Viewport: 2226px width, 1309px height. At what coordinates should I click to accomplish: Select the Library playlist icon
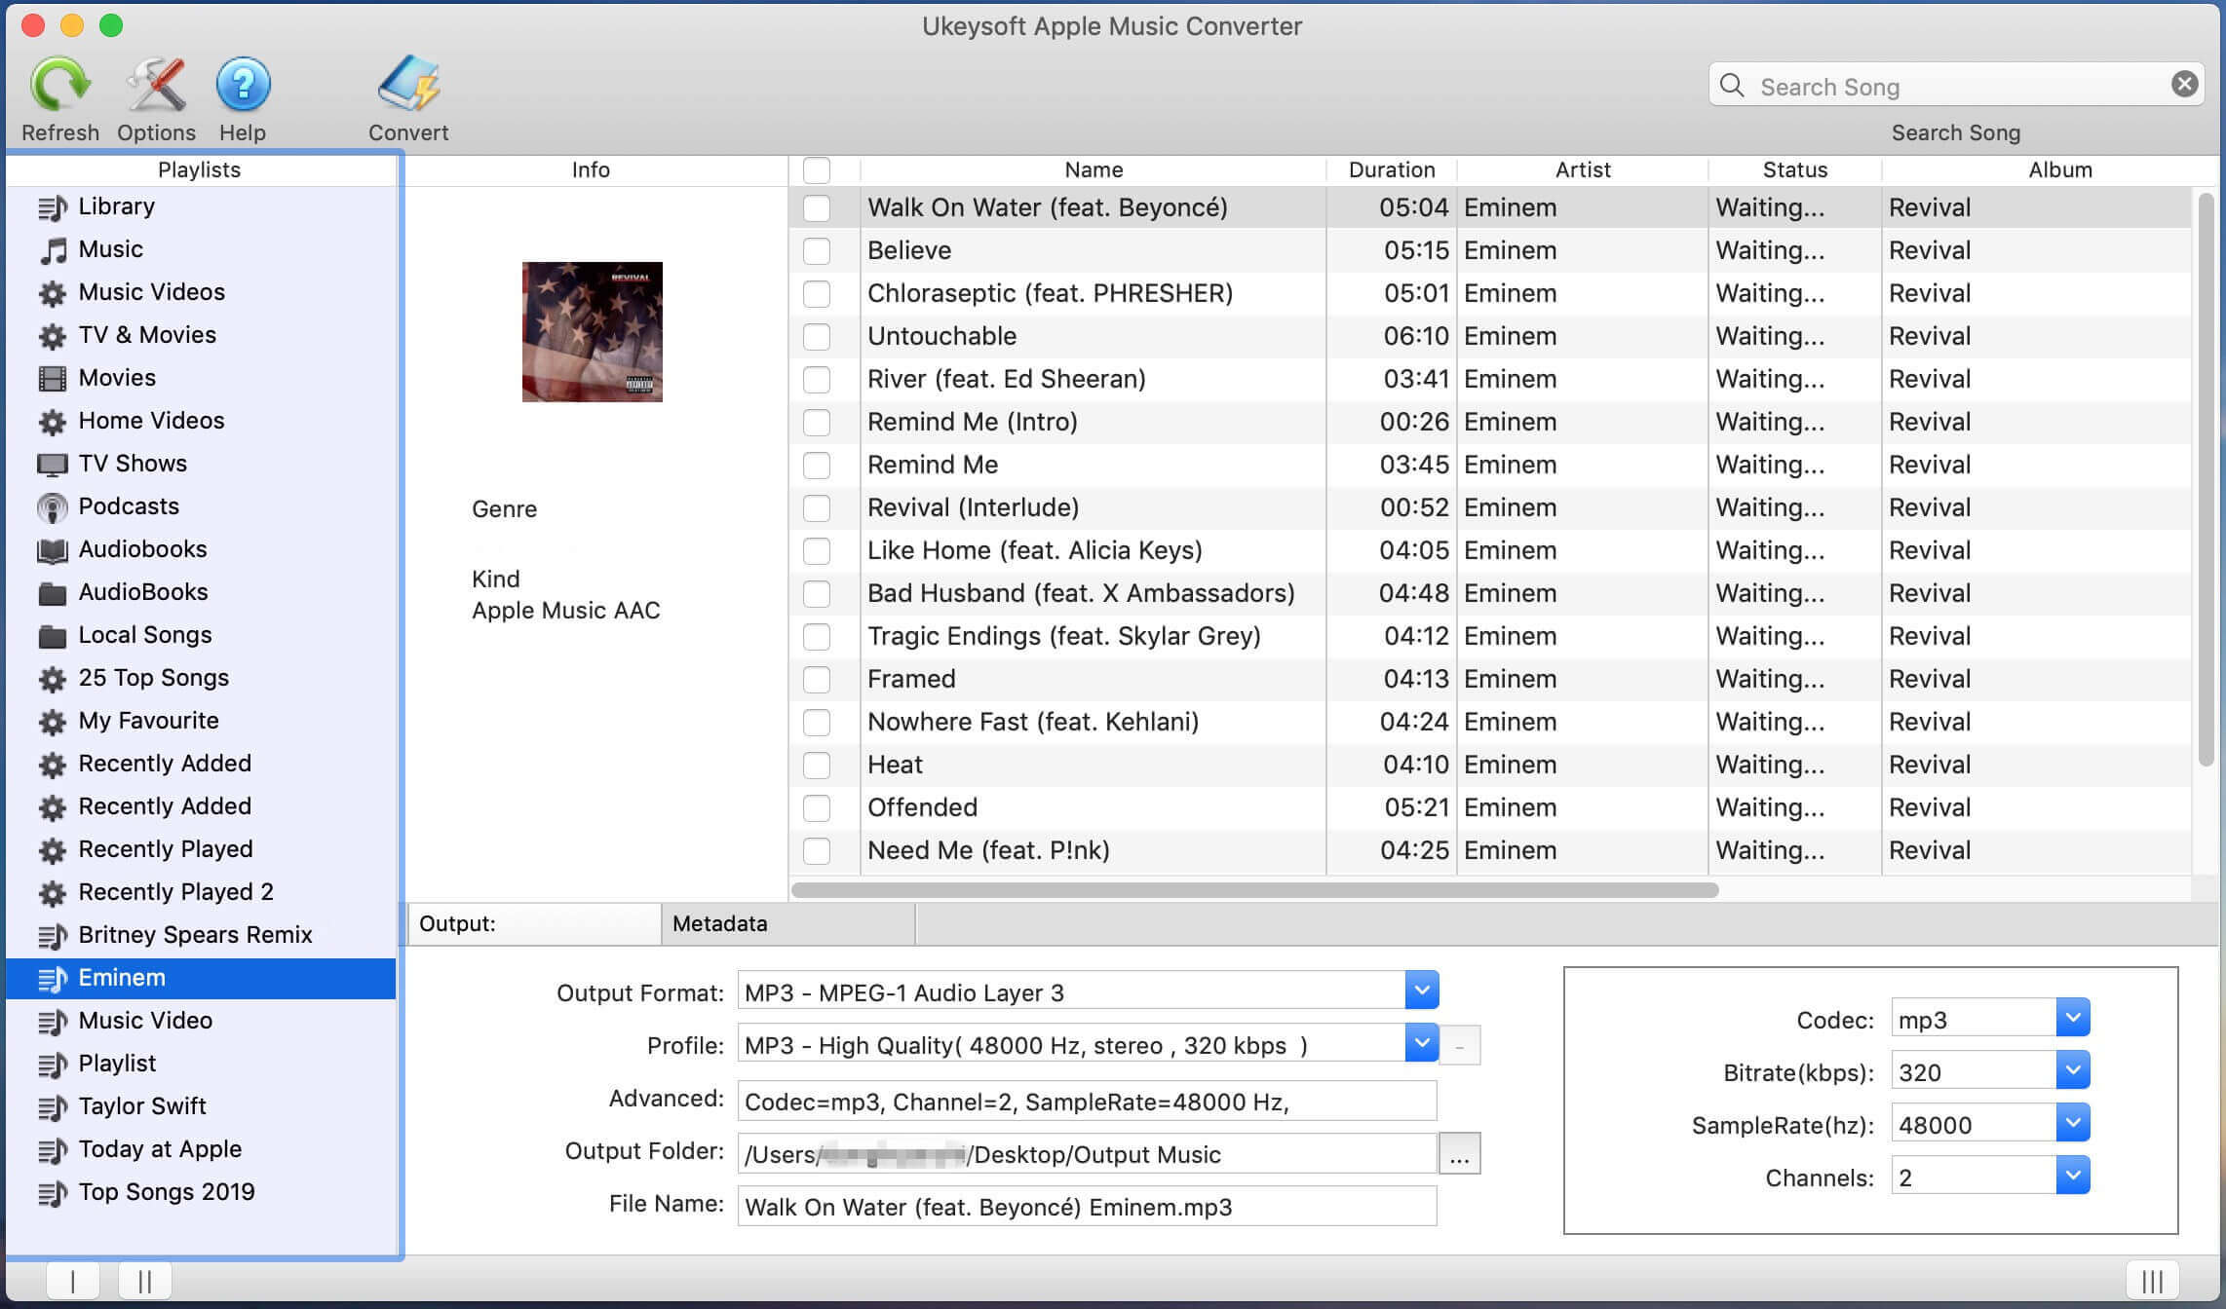click(53, 207)
